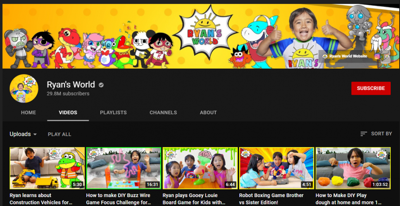Open the Ryan's World Website banner link
Image resolution: width=400 pixels, height=206 pixels.
pyautogui.click(x=345, y=57)
